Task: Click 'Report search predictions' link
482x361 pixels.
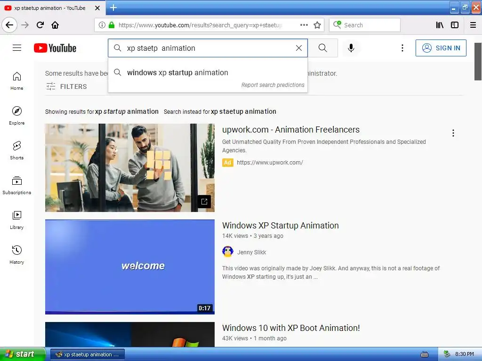Action: click(x=273, y=85)
